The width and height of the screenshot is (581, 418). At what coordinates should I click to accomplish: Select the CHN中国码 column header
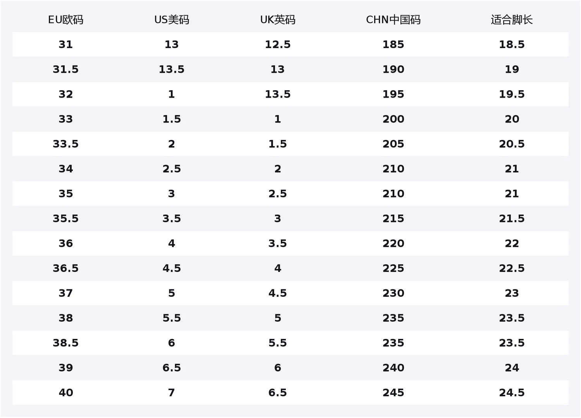click(393, 20)
